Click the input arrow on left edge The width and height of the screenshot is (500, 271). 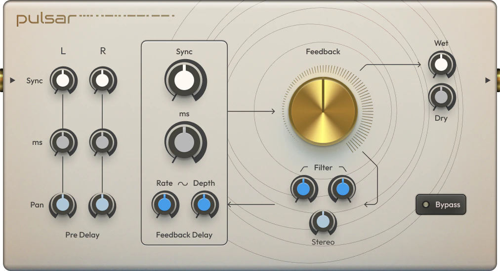point(12,80)
